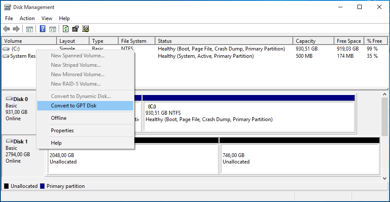Image resolution: width=390 pixels, height=202 pixels.
Task: Select the (C:) volume row
Action: click(x=15, y=49)
